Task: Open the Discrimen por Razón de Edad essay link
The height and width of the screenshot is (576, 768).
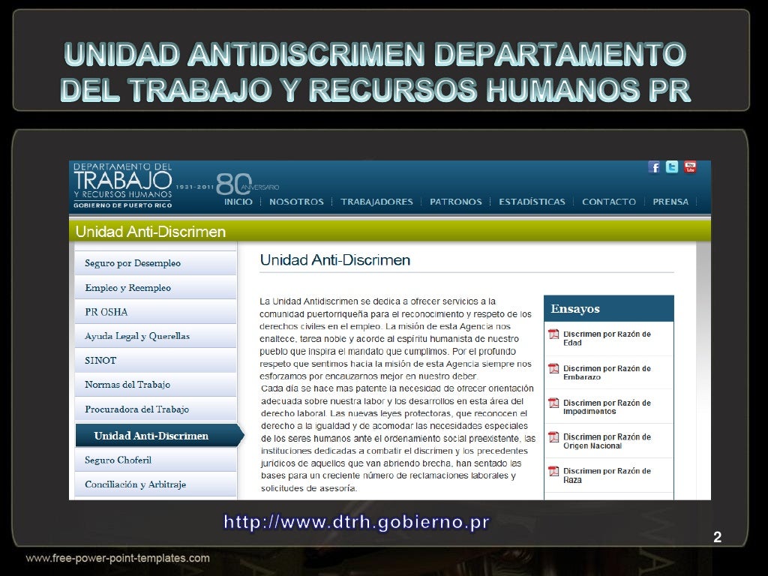Action: coord(606,338)
